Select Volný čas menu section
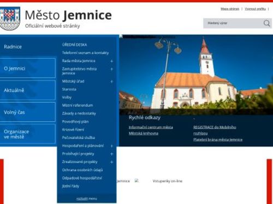Viewport: 273px width, 204px height. (x=28, y=112)
